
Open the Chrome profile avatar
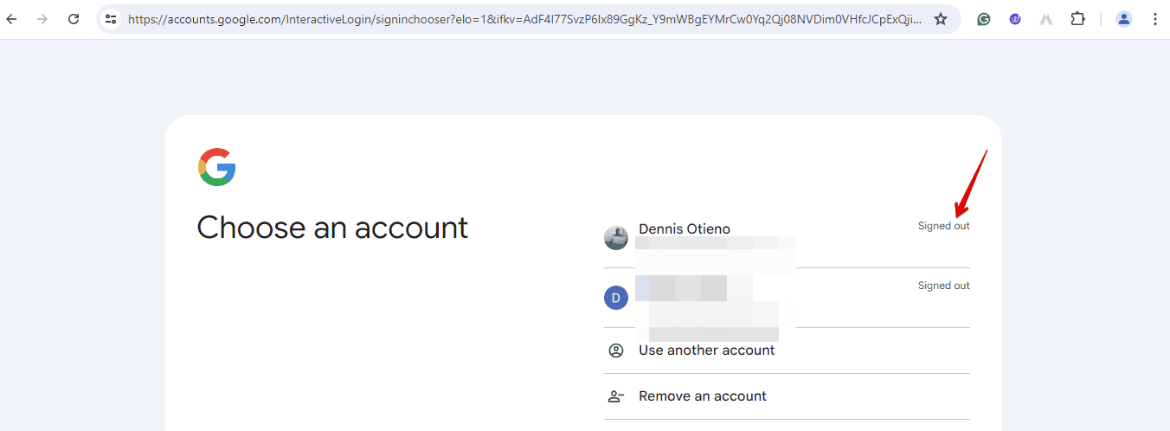[1124, 18]
